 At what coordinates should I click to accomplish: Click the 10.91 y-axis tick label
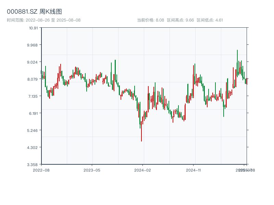34,28
